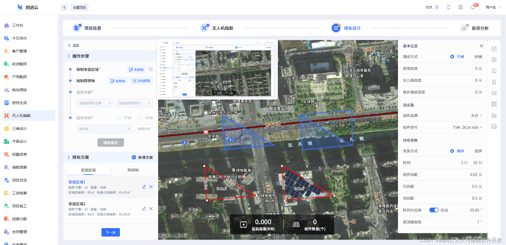Click the ruler measurement tool in the right toolbar

494,93
